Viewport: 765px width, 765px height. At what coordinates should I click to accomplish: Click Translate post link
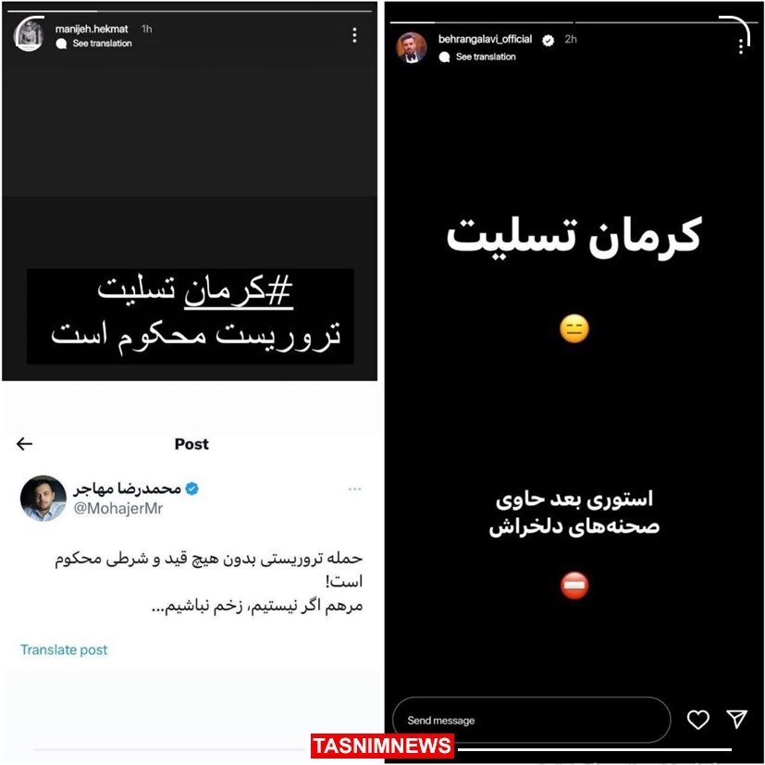click(64, 649)
